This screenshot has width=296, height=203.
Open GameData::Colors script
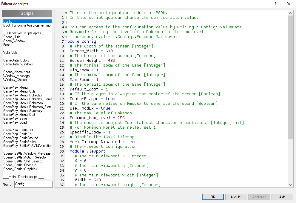27,60
